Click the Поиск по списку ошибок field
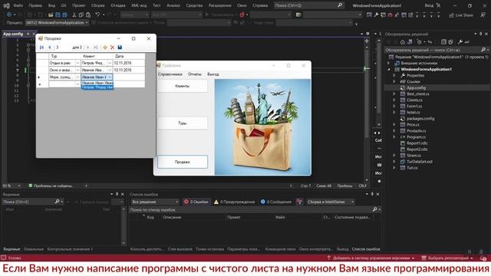The width and height of the screenshot is (491, 276). coord(251,209)
